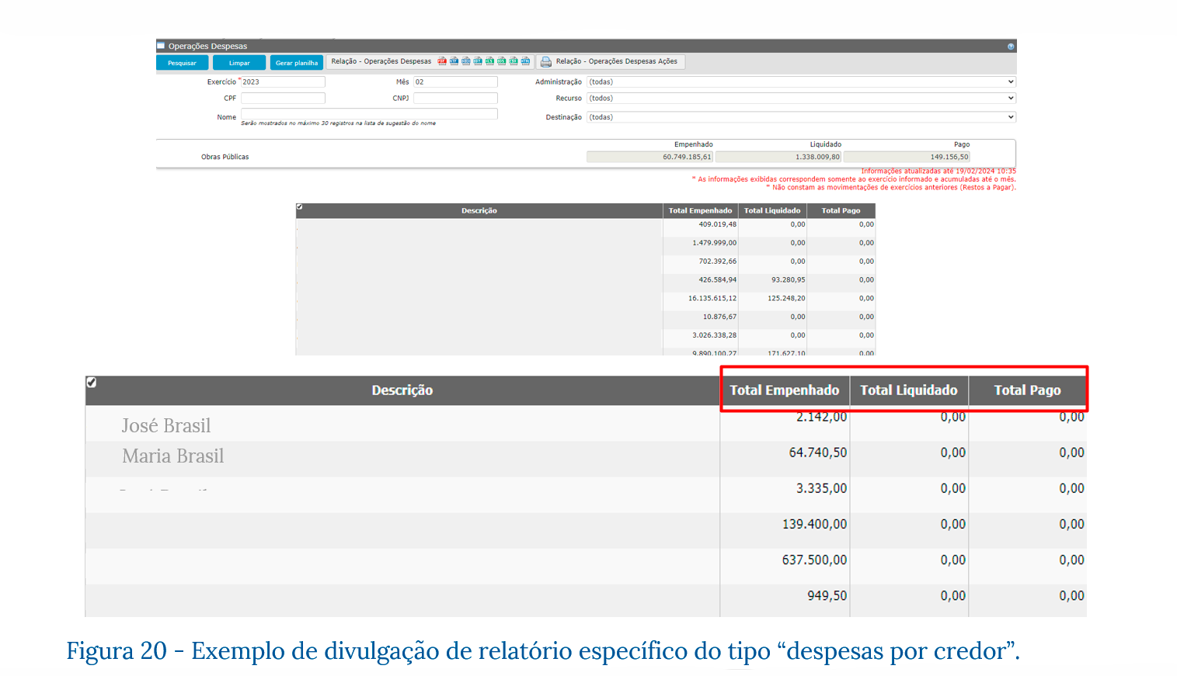Screen dimensions: 1177x676
Task: Export the report as XLS
Action: point(489,61)
